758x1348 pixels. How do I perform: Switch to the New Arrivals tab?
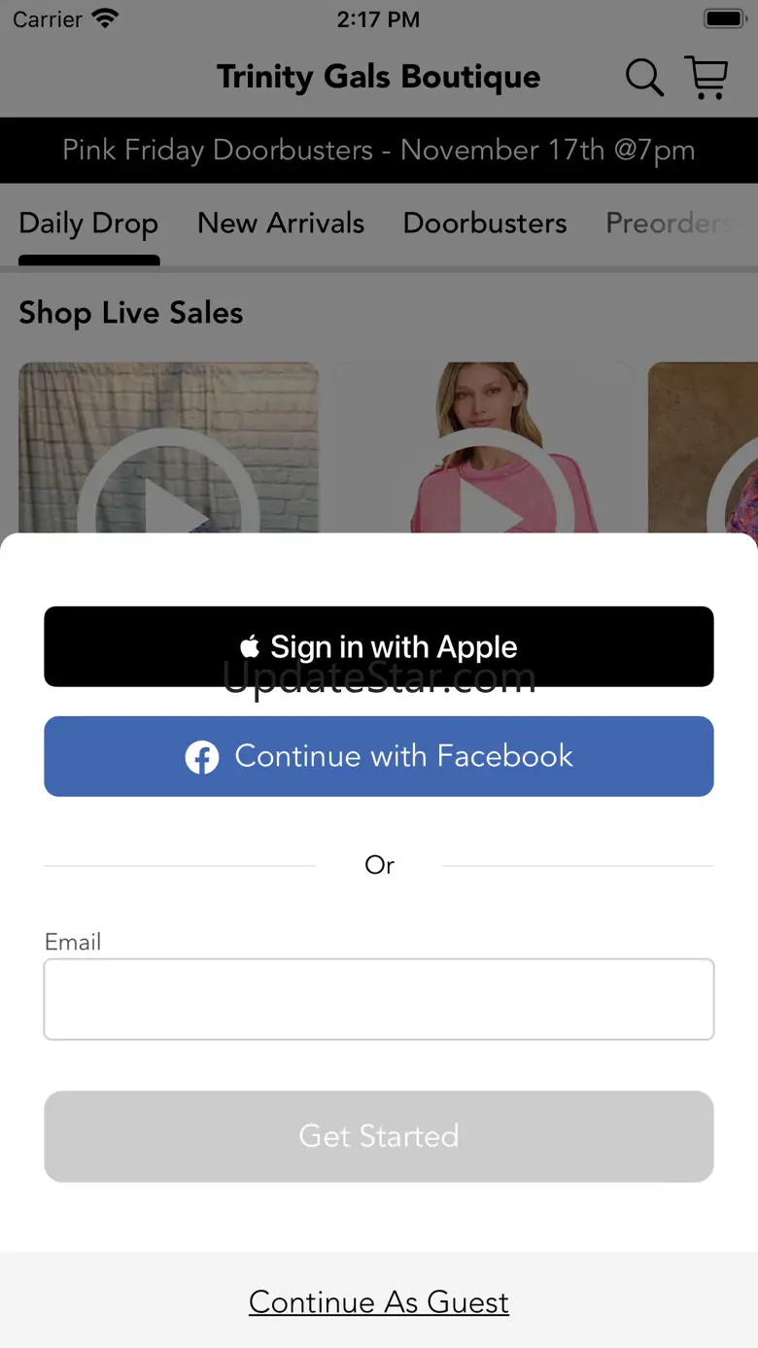click(281, 224)
